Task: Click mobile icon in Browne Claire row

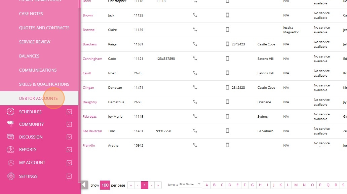Action: (227, 30)
